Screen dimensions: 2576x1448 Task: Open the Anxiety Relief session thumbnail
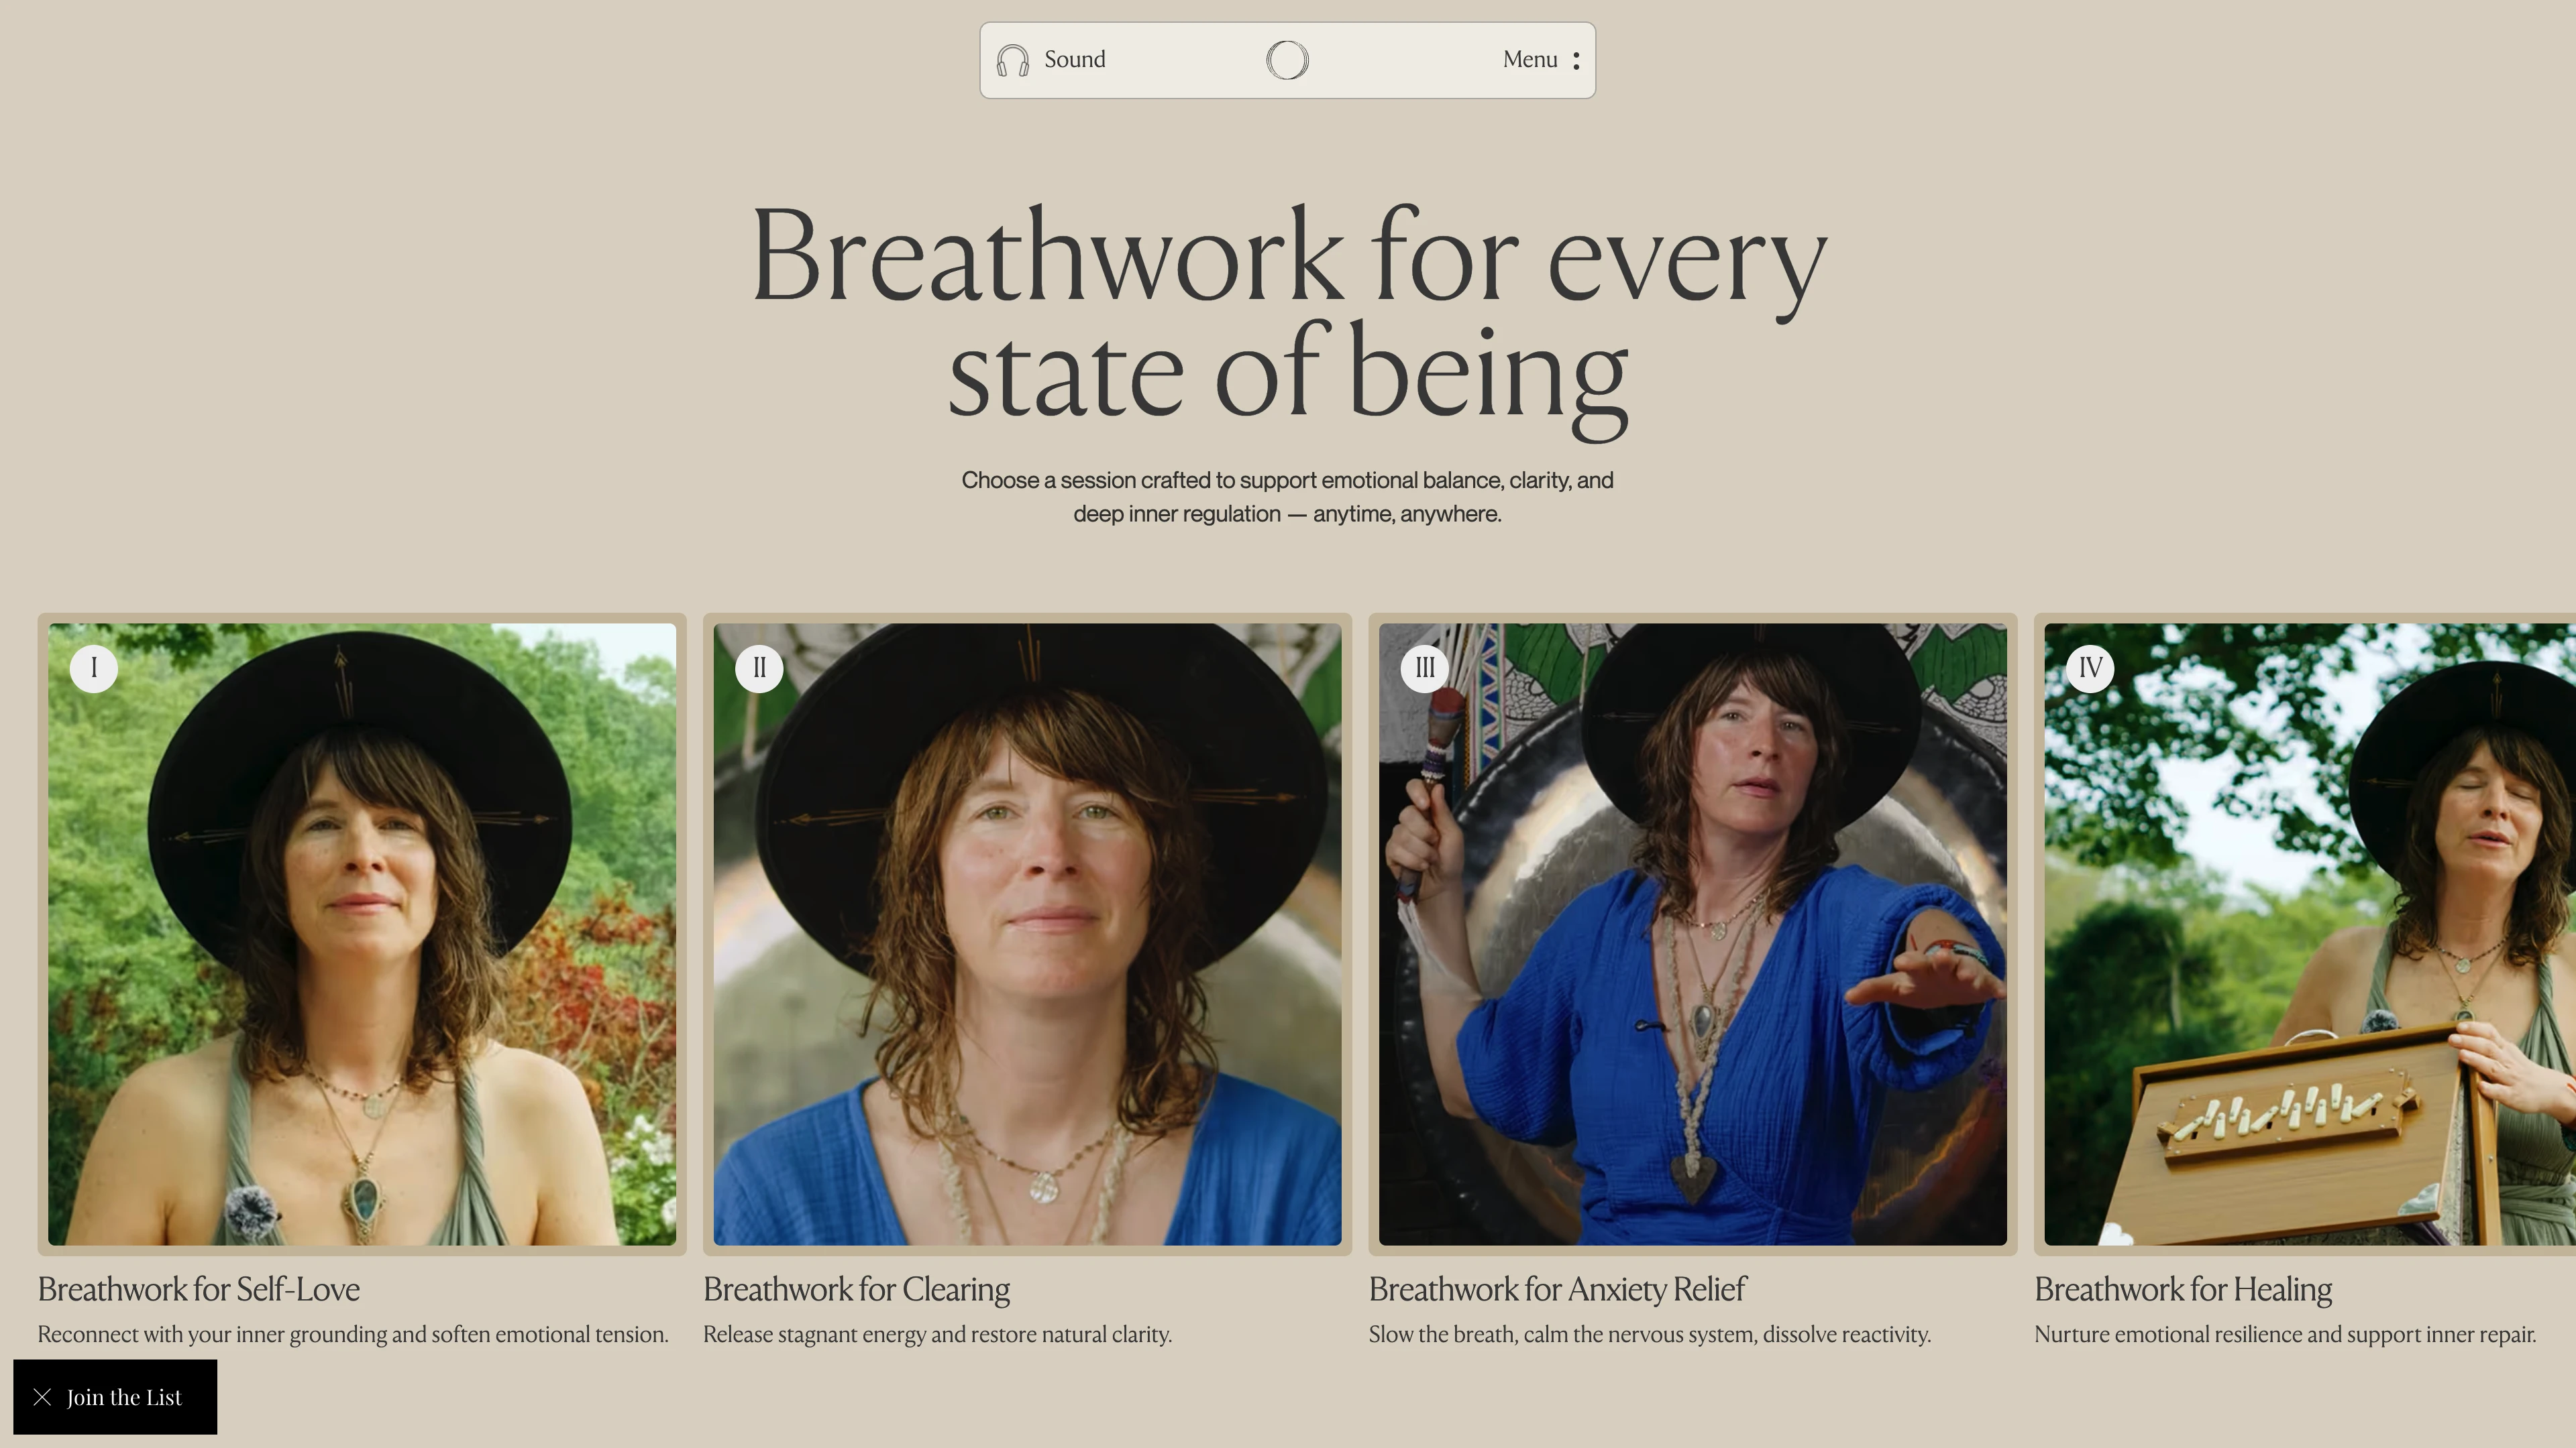pyautogui.click(x=1692, y=934)
